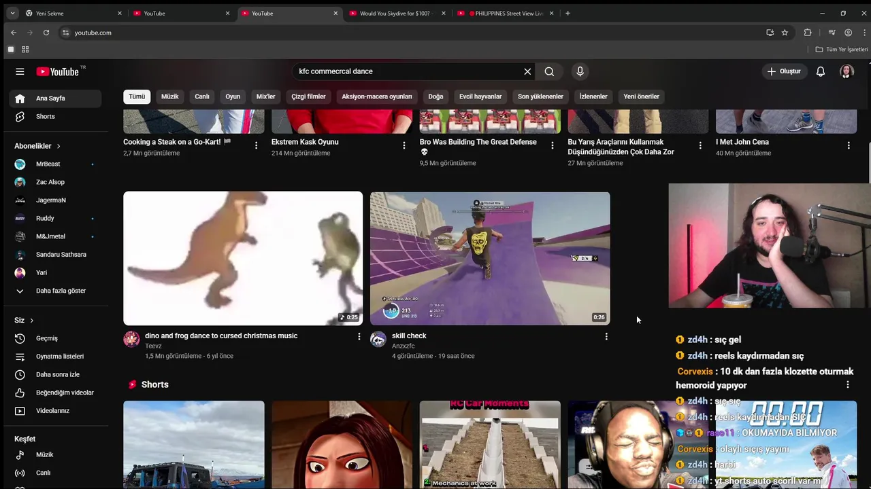Open Ana Sayfa home

coord(55,98)
